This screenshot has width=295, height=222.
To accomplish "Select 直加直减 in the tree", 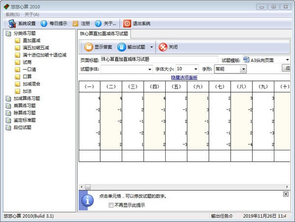I will tap(31, 41).
